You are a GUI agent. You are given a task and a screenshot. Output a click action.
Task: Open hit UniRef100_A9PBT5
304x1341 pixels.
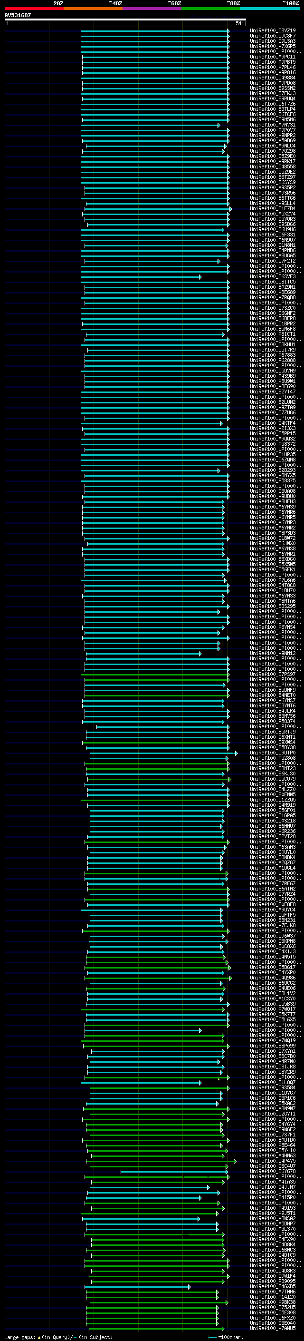pyautogui.click(x=273, y=62)
